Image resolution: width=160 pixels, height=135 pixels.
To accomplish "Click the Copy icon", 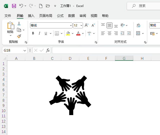I will 19,30.
